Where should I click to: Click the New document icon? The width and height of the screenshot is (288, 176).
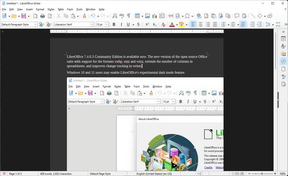point(4,16)
